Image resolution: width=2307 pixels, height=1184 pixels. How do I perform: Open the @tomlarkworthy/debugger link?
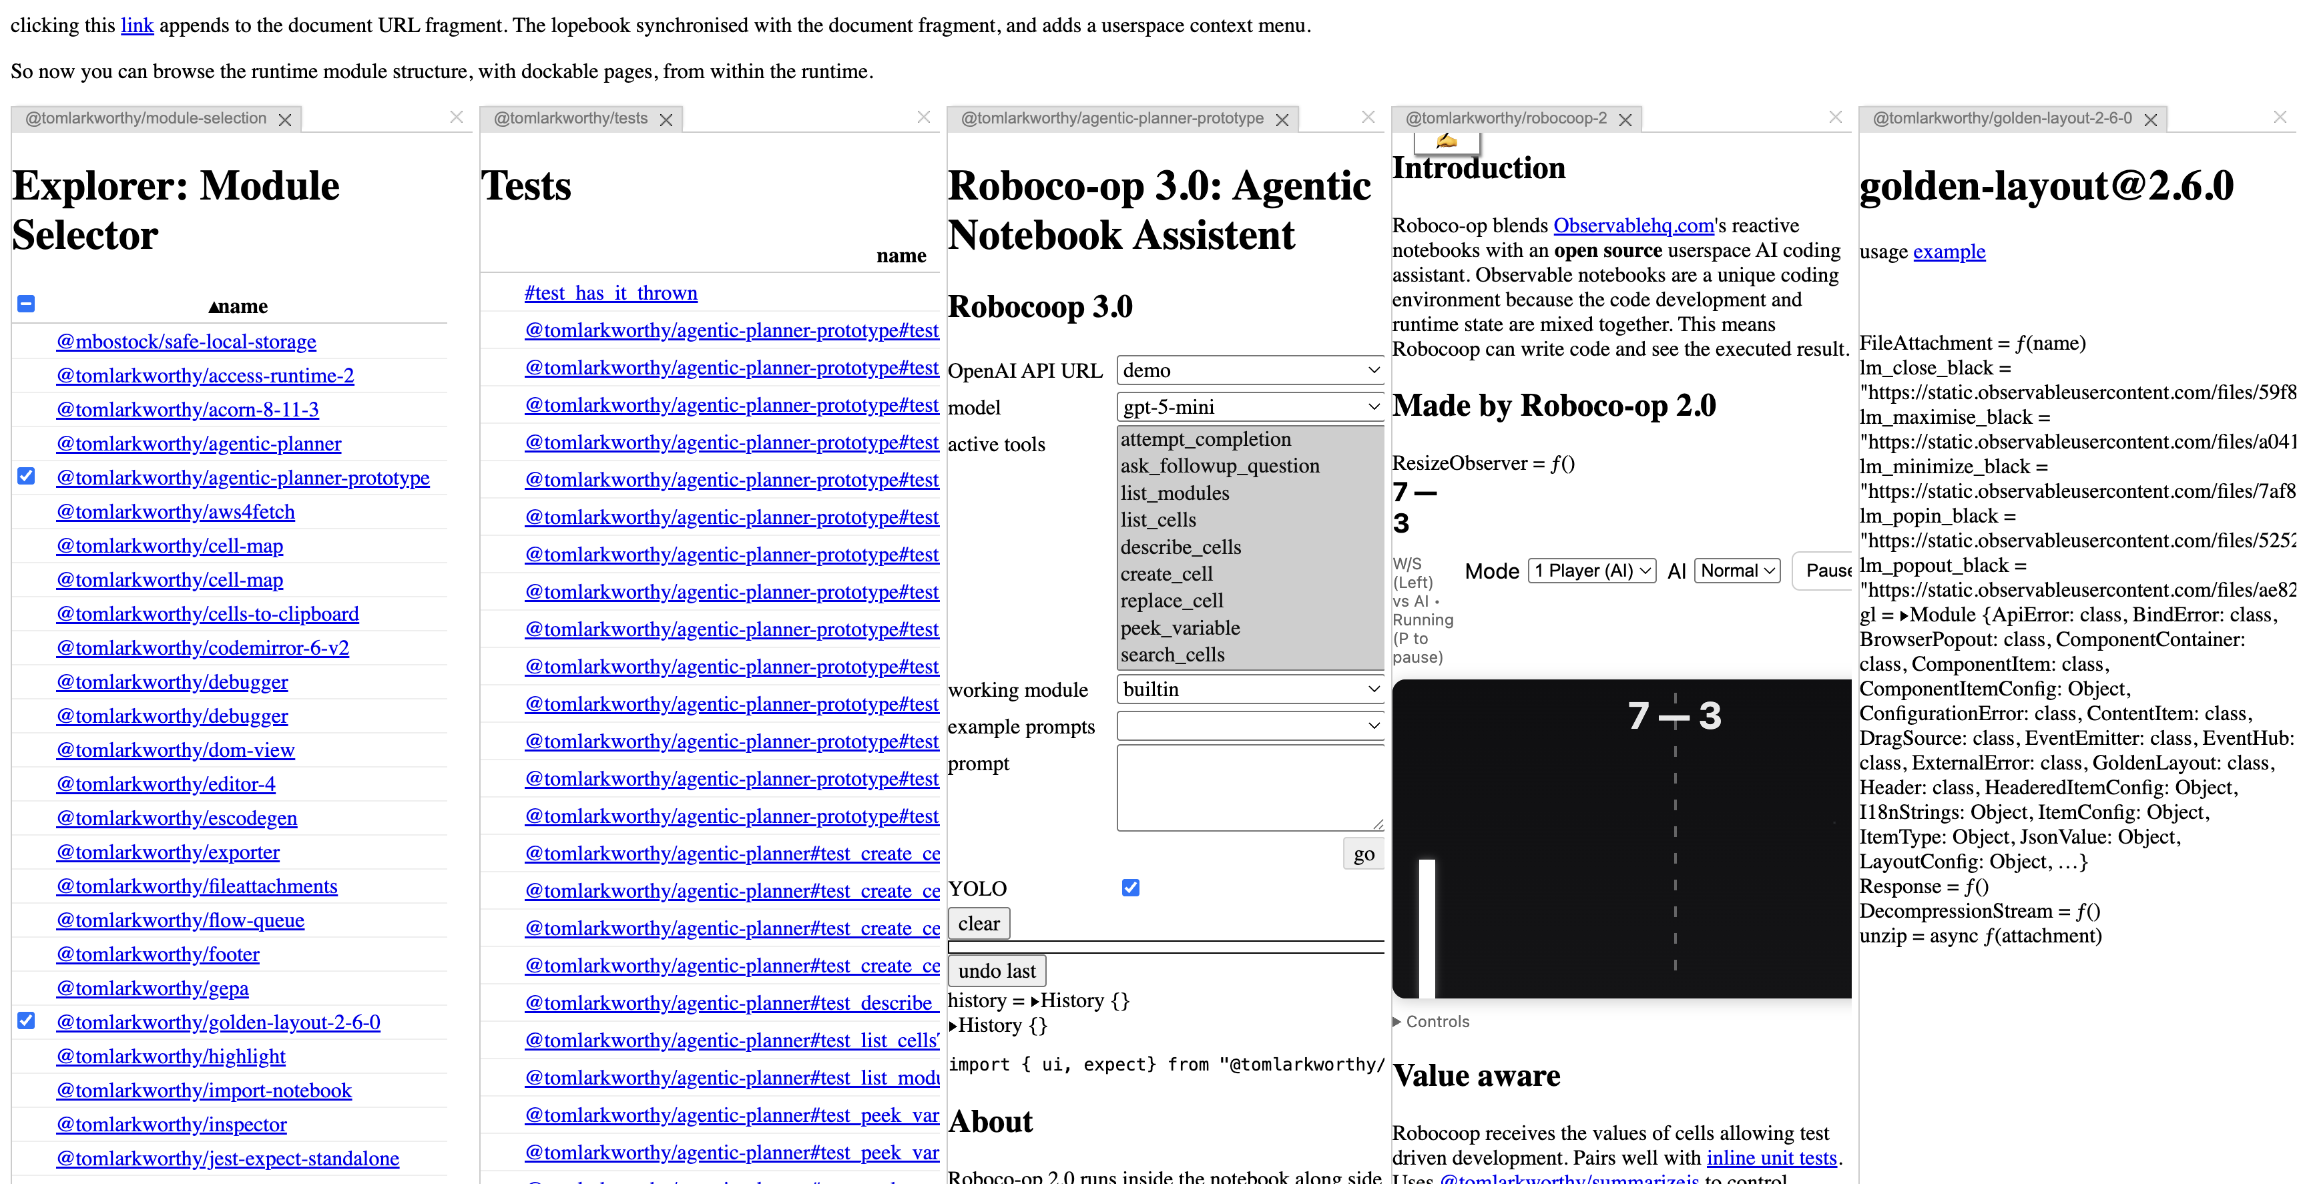coord(172,681)
